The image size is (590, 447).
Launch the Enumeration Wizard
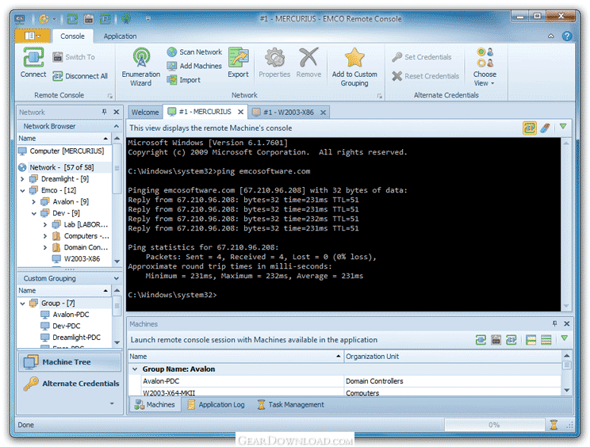141,67
